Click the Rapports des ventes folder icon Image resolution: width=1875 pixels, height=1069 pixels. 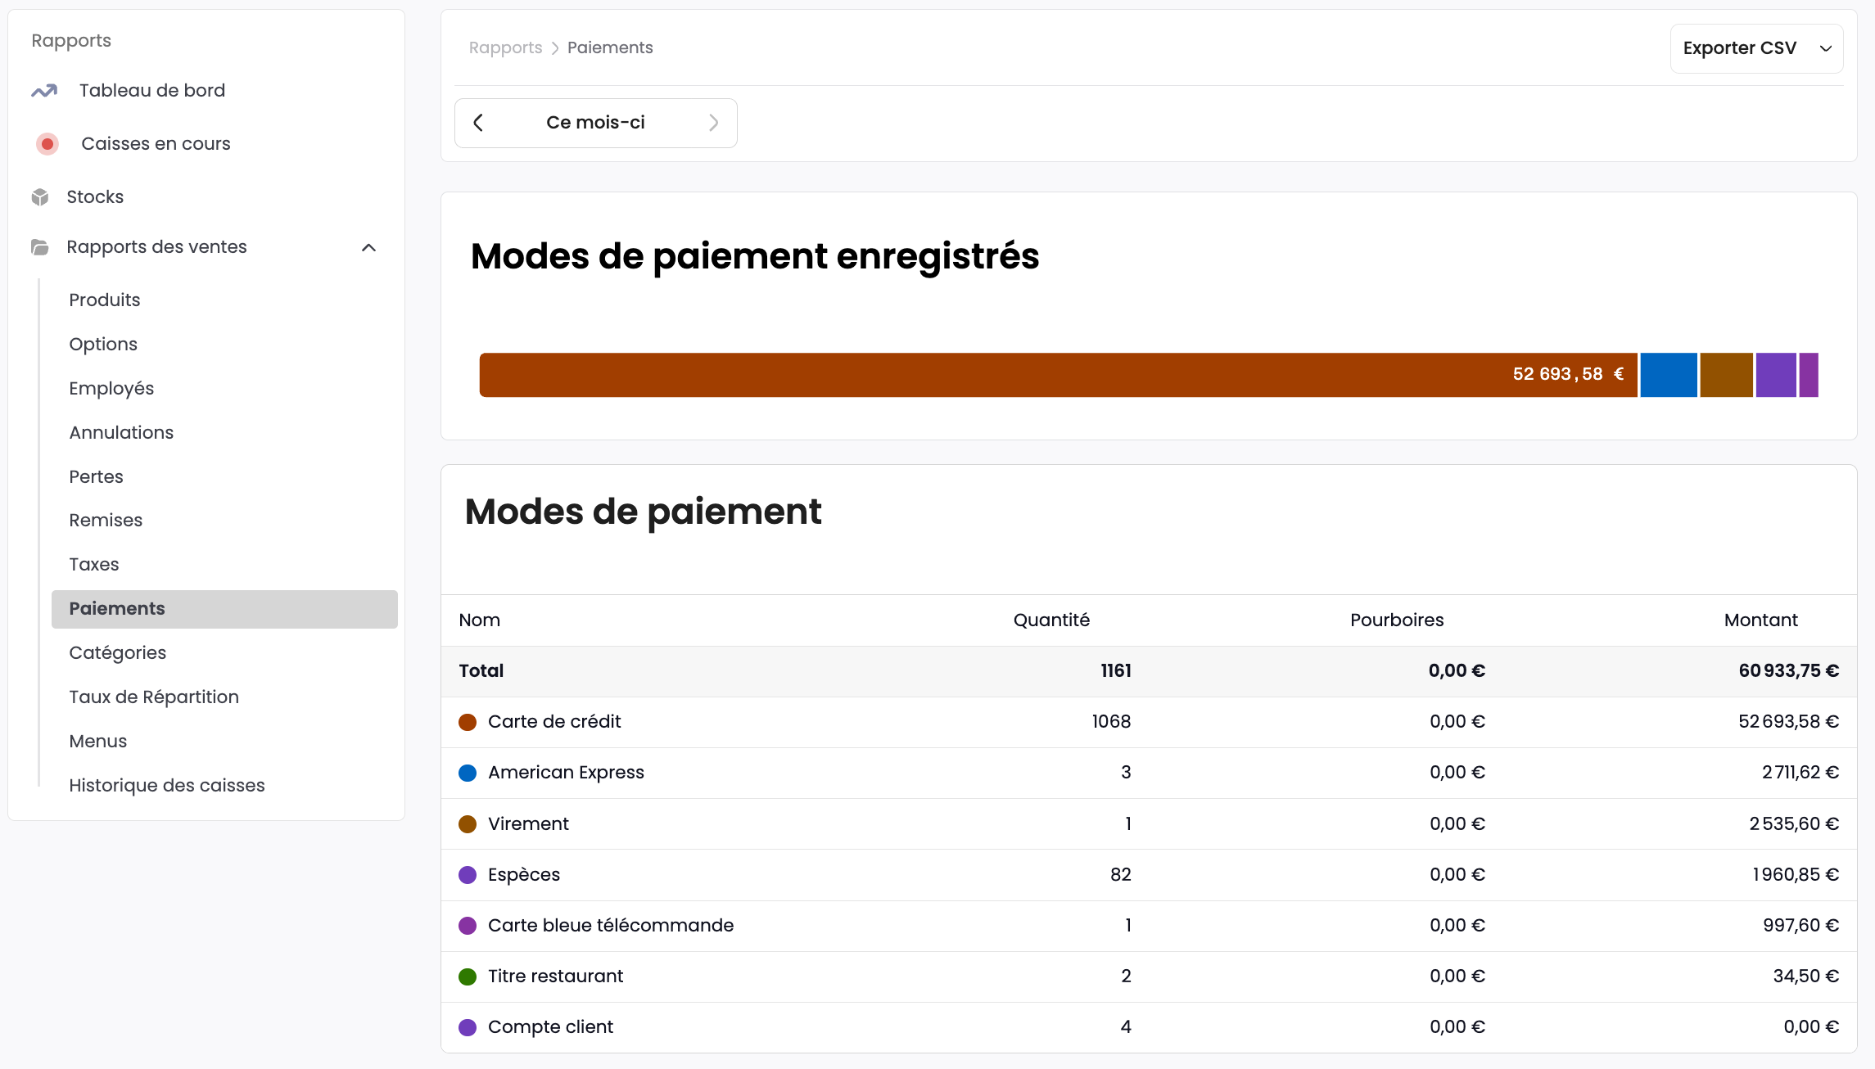tap(39, 246)
